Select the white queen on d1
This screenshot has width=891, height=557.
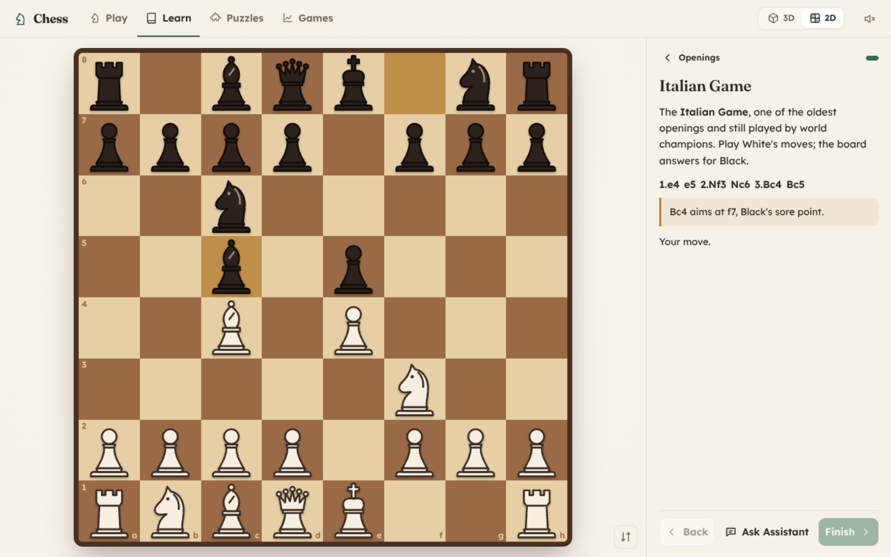[292, 511]
